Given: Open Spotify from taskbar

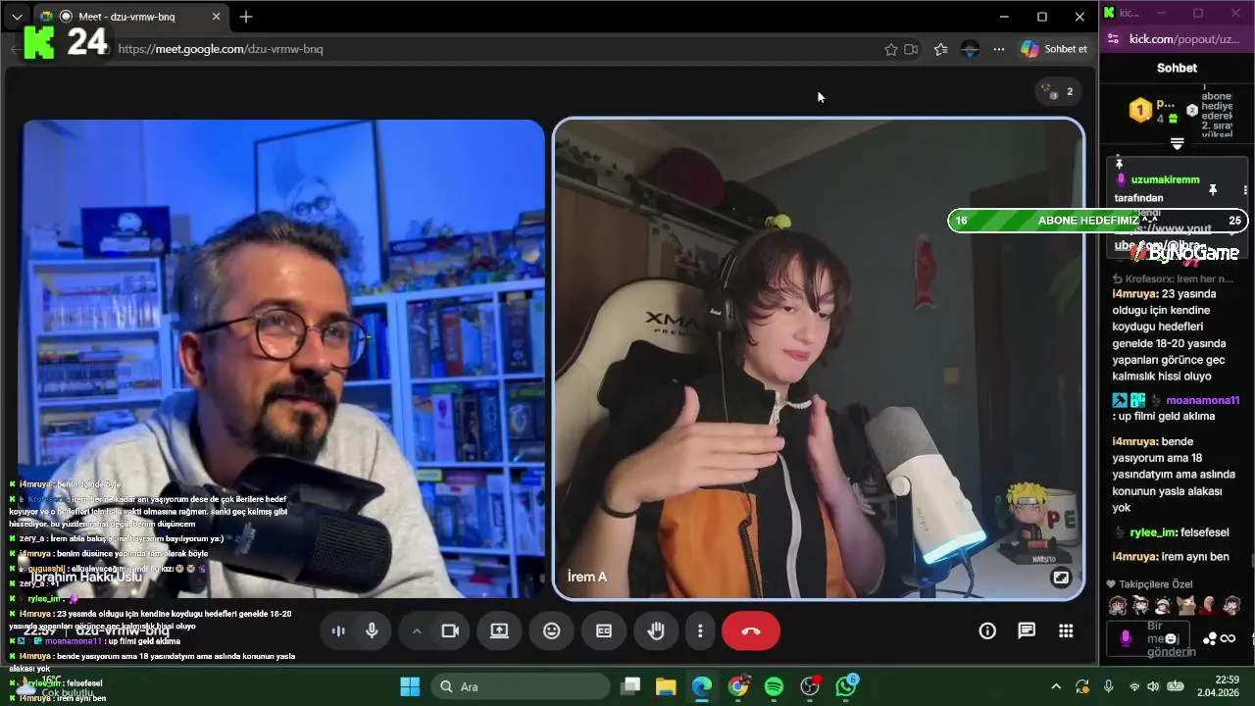Looking at the screenshot, I should [774, 686].
